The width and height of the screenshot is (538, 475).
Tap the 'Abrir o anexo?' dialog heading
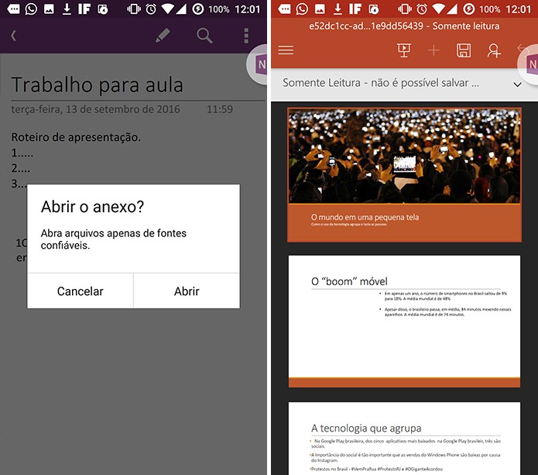92,207
